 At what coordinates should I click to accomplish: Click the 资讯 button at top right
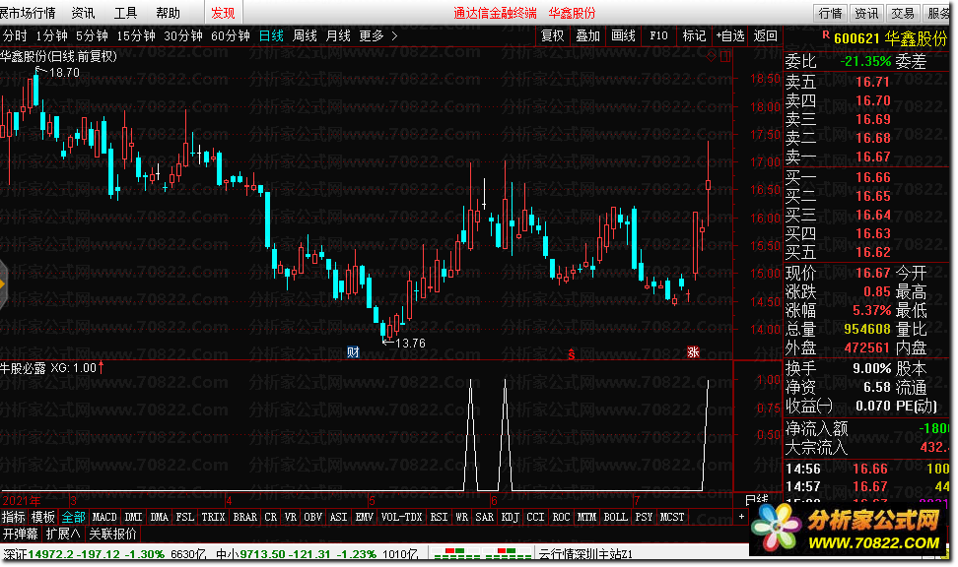[x=866, y=14]
